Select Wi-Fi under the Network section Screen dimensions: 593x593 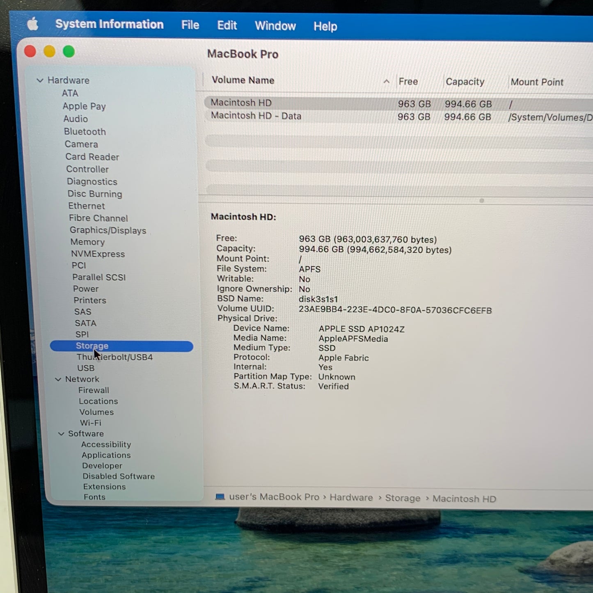(90, 423)
